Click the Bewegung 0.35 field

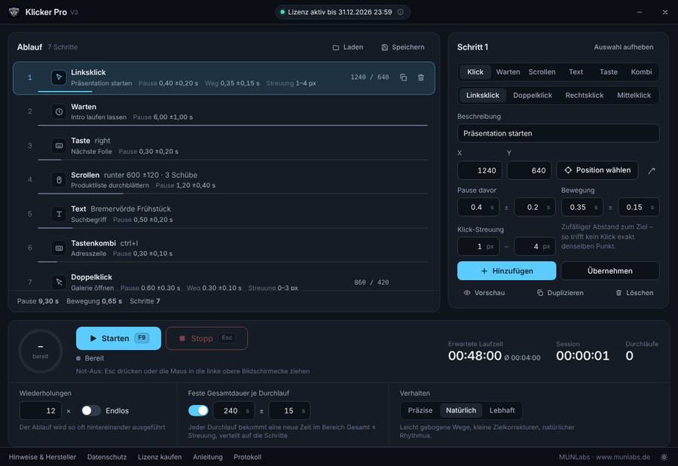tap(582, 207)
